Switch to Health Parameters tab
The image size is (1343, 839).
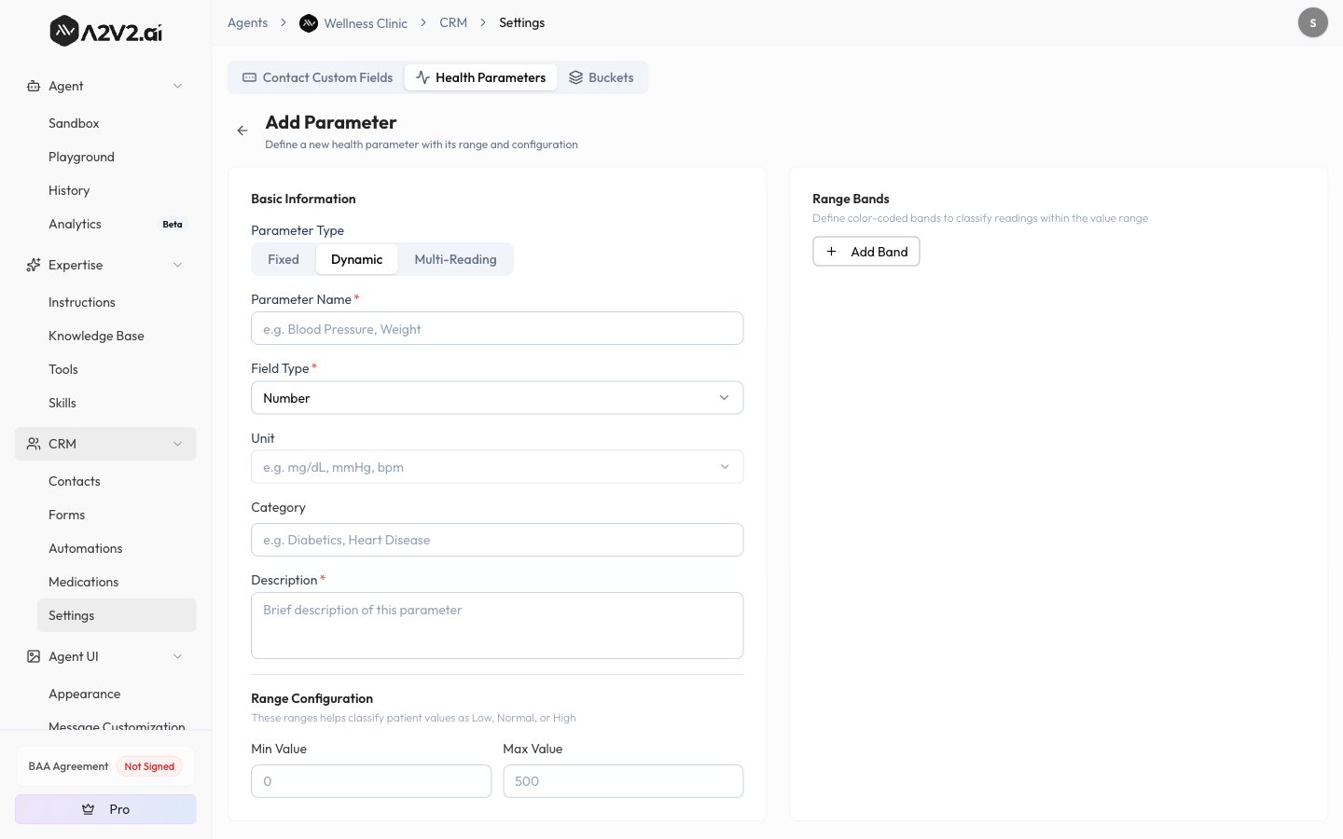point(481,77)
